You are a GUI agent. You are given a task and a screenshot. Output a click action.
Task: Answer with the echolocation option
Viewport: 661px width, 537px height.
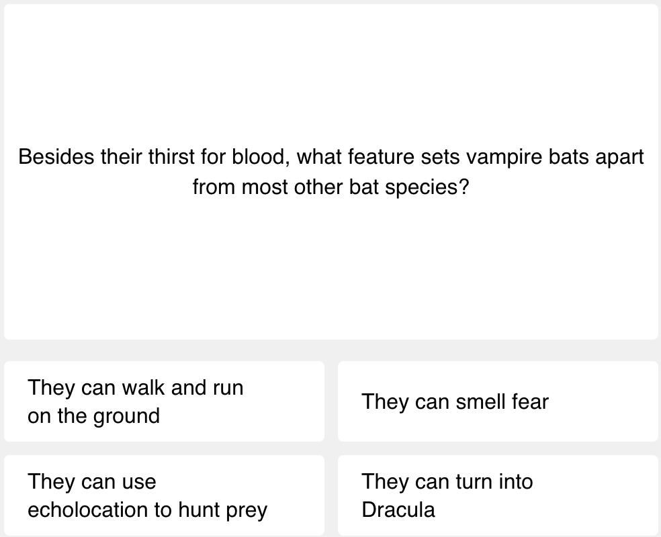point(164,495)
